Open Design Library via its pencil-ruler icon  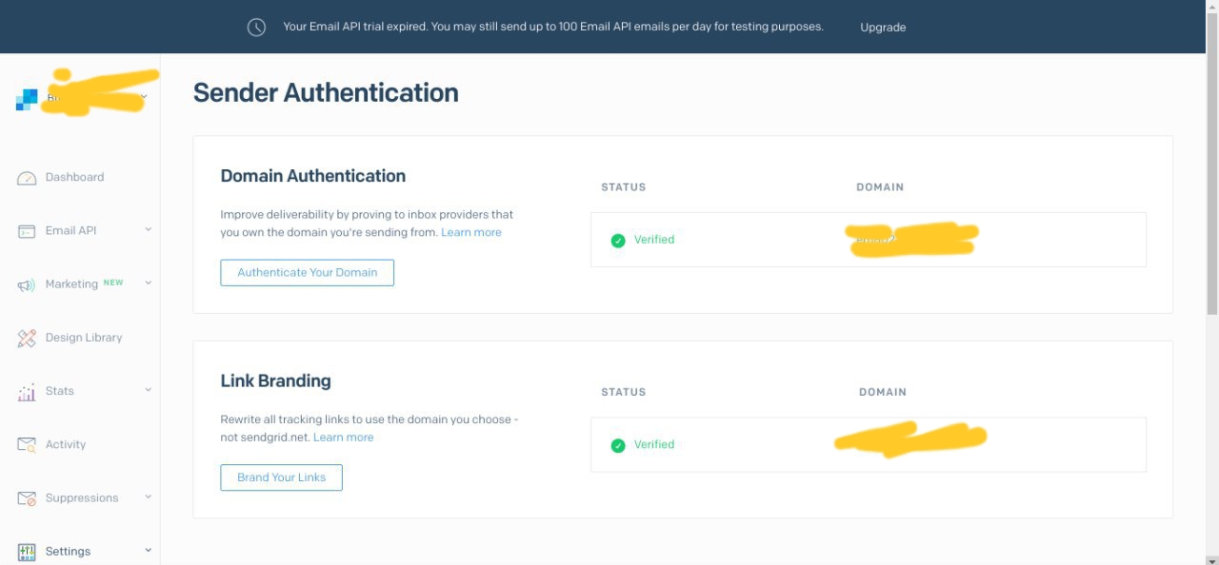point(27,338)
